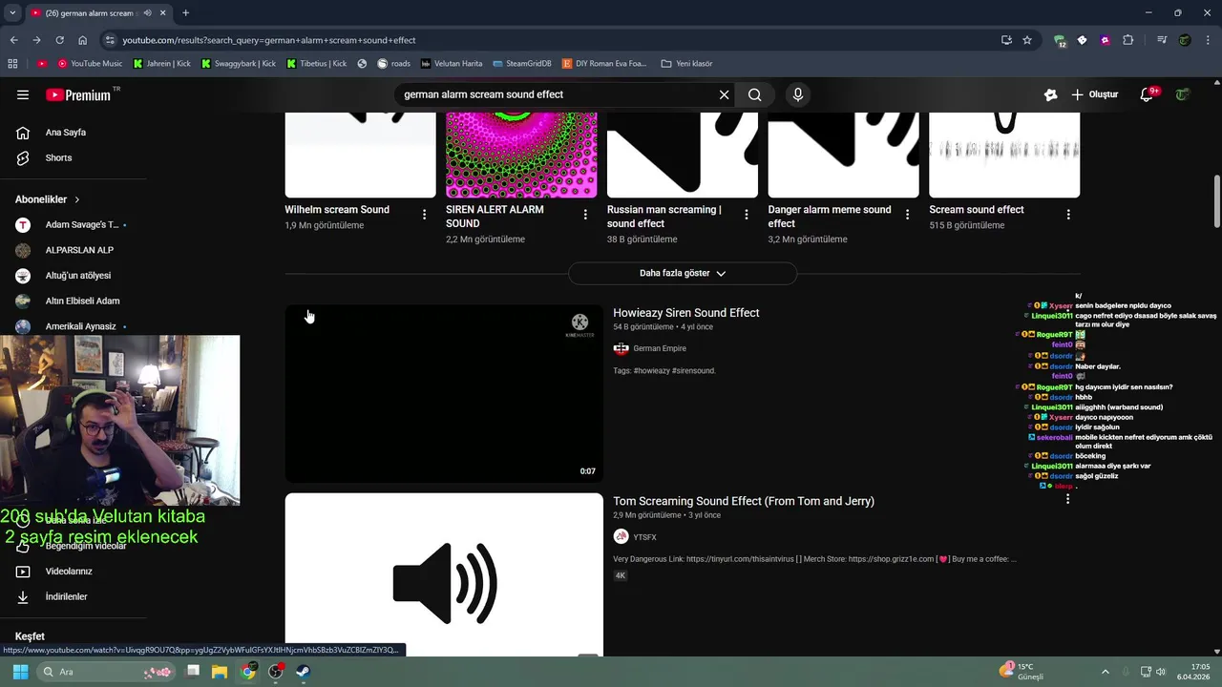Go to the YouTube Premium home logo
Viewport: 1222px width, 687px height.
[x=80, y=94]
